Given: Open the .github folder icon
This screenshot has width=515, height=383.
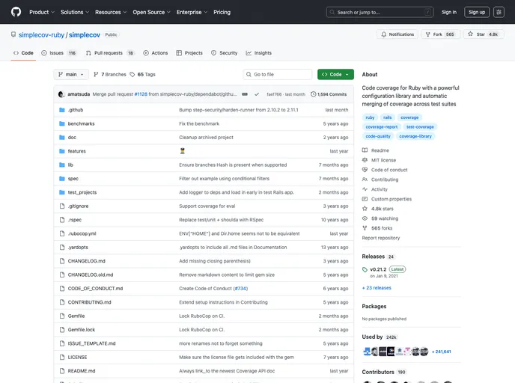Looking at the screenshot, I should tap(61, 110).
